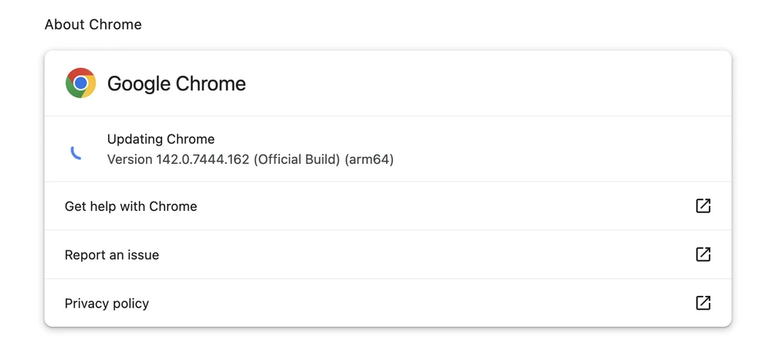The width and height of the screenshot is (772, 353).
Task: Open external link icon for Chrome help
Action: (x=703, y=206)
